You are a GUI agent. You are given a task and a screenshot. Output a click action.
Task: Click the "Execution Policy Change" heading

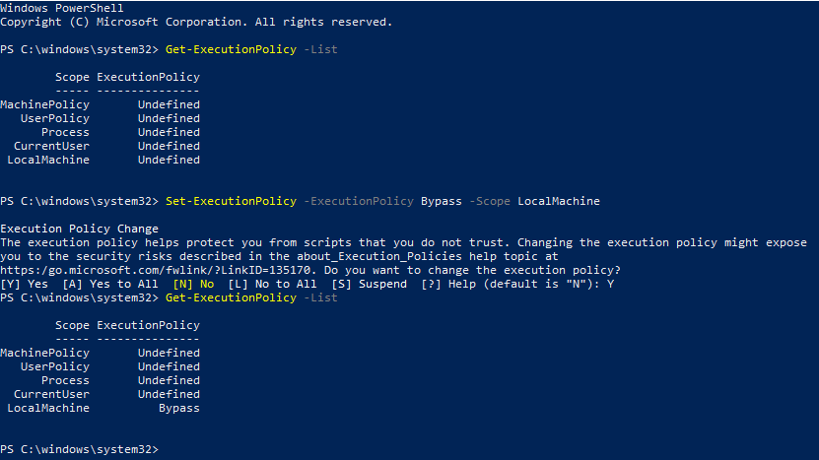pos(79,229)
